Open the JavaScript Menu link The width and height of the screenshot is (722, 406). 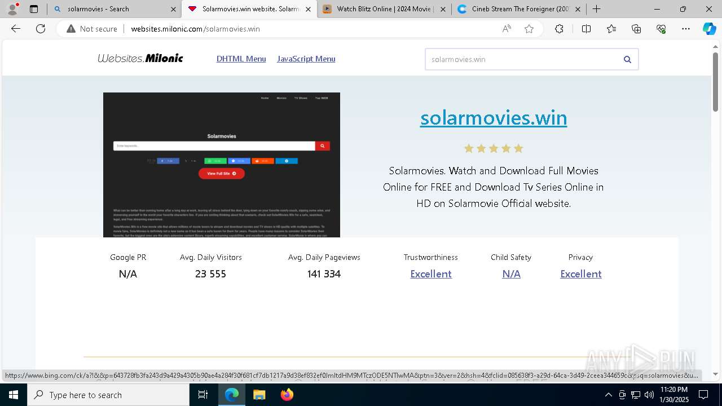[306, 59]
